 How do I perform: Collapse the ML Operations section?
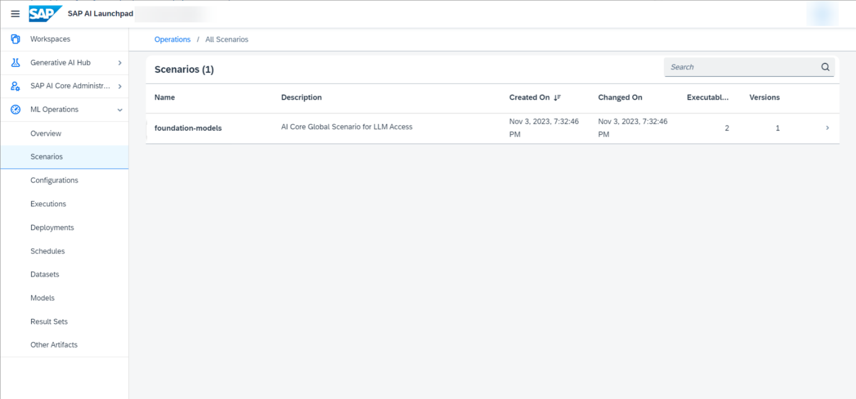(119, 109)
